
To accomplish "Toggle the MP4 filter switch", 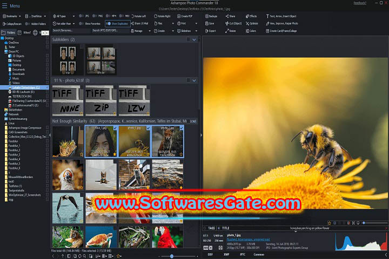I will tap(108, 16).
